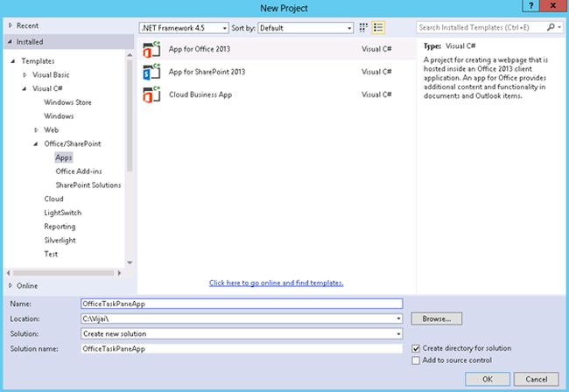Open the .NET Framework 4.5 dropdown
This screenshot has width=569, height=392.
tap(184, 28)
